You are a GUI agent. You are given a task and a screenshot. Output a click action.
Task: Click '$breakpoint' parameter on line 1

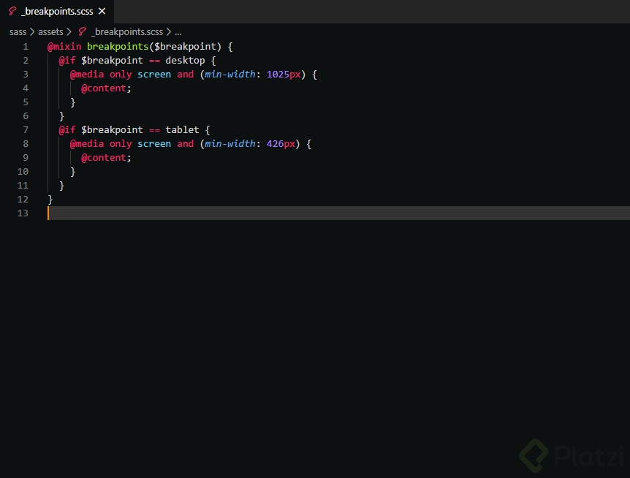point(185,47)
